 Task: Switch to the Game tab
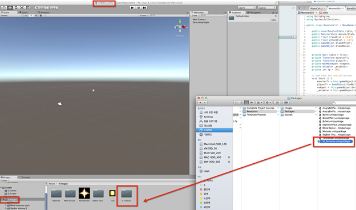[x=24, y=13]
